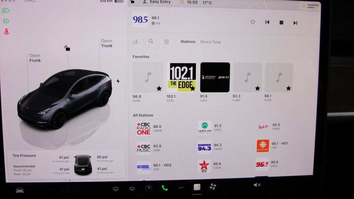Tap the headlights indicator icon
Viewport: 354px width, 199px height.
(5, 11)
